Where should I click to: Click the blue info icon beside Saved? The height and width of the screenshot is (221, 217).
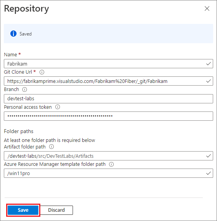tap(13, 34)
